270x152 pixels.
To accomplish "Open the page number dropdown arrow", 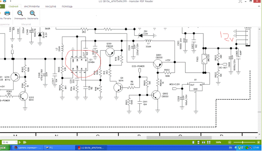I will 16,142.
